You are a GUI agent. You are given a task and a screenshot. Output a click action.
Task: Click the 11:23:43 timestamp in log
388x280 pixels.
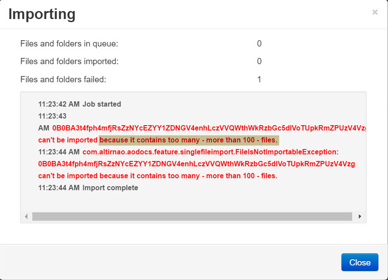[x=52, y=116]
